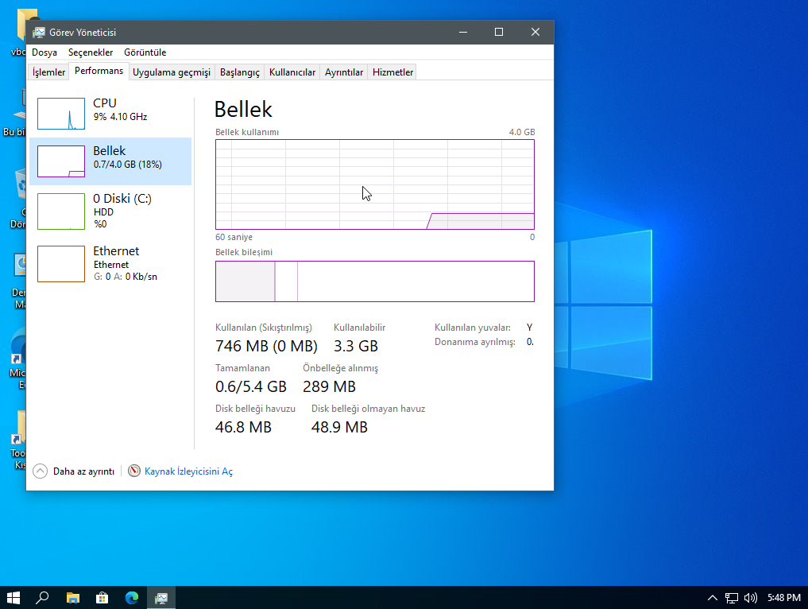Screen dimensions: 808x609
Task: Minimize the Görev Yöneticisi window
Action: (x=463, y=32)
